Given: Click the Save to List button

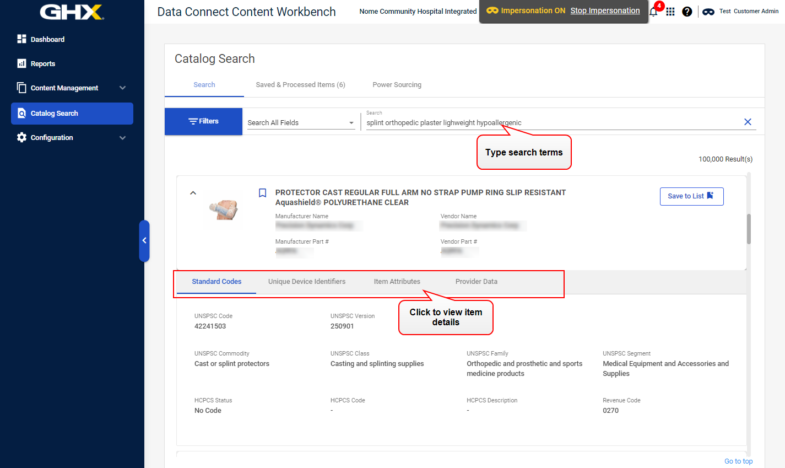Looking at the screenshot, I should (x=691, y=196).
